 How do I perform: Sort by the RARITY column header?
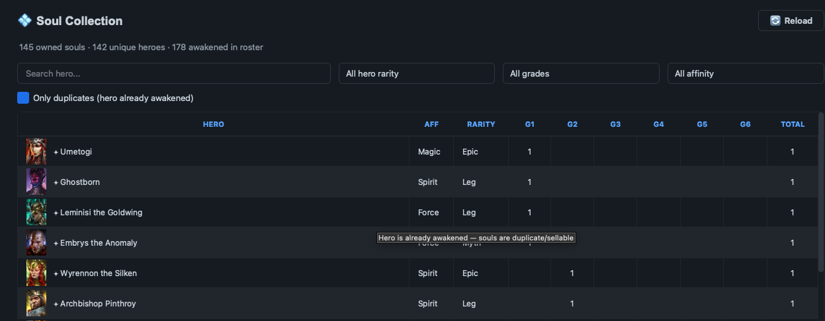(481, 124)
